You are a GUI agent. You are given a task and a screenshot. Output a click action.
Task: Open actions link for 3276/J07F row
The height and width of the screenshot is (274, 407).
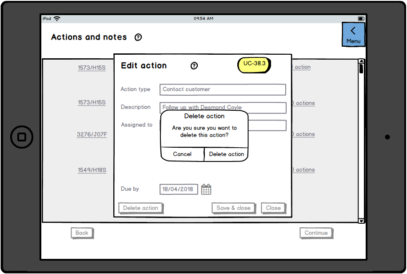303,134
